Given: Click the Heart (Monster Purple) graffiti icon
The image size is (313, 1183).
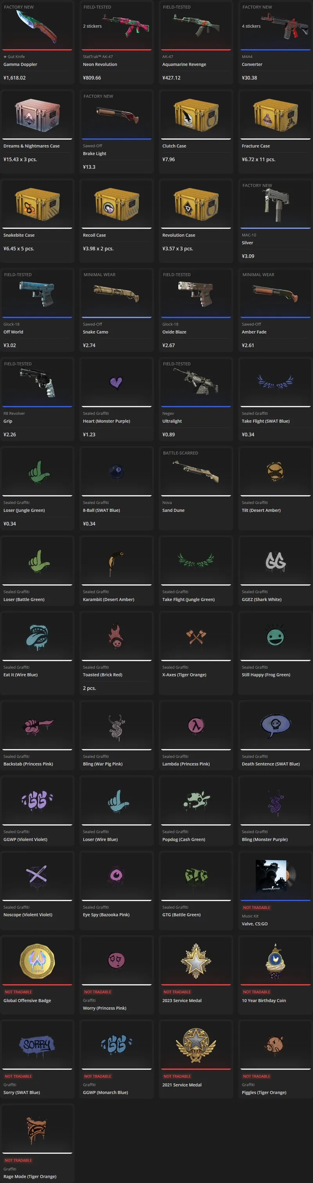Looking at the screenshot, I should pyautogui.click(x=116, y=382).
